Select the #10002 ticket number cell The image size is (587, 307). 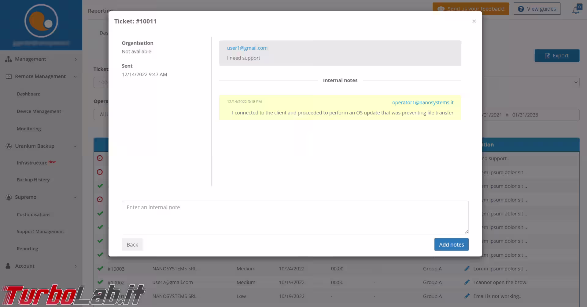116,283
